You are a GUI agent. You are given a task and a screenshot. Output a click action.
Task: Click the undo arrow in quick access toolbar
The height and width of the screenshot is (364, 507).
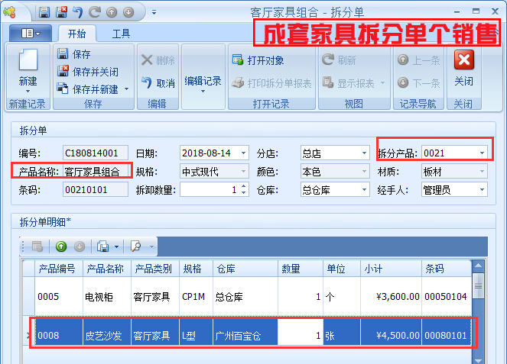click(x=79, y=12)
